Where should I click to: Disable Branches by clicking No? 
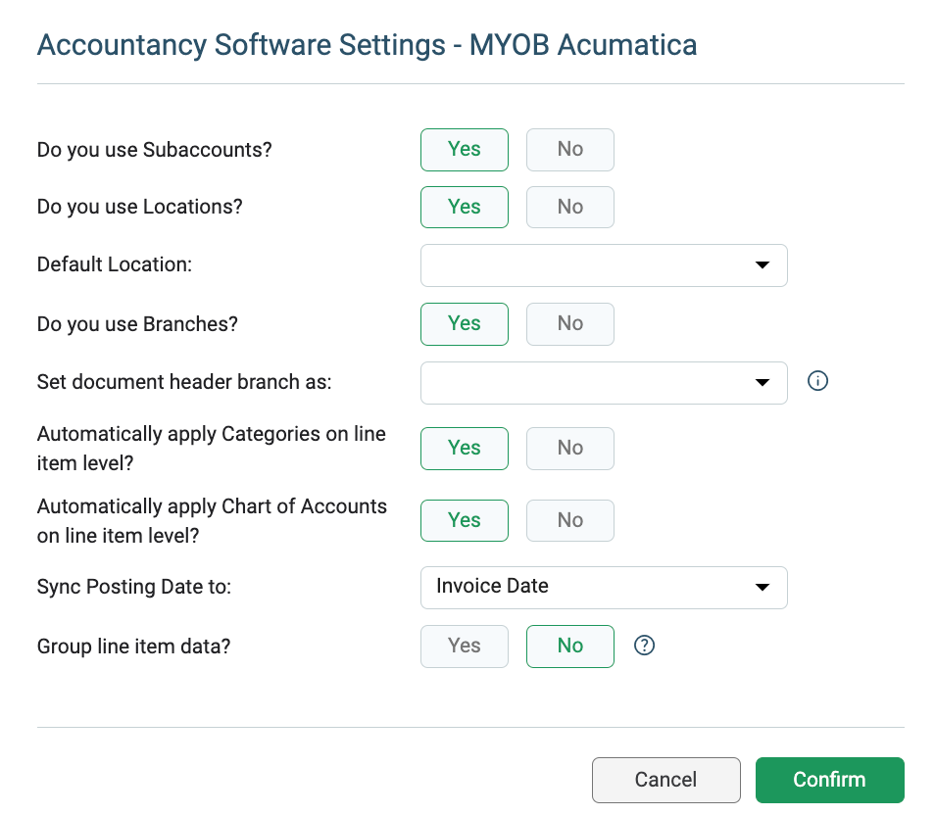tap(569, 323)
